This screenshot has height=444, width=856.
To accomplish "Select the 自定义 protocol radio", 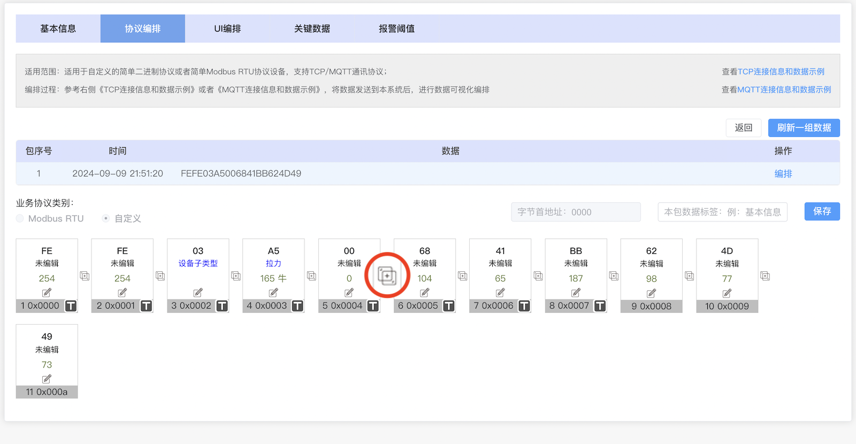I will 106,218.
